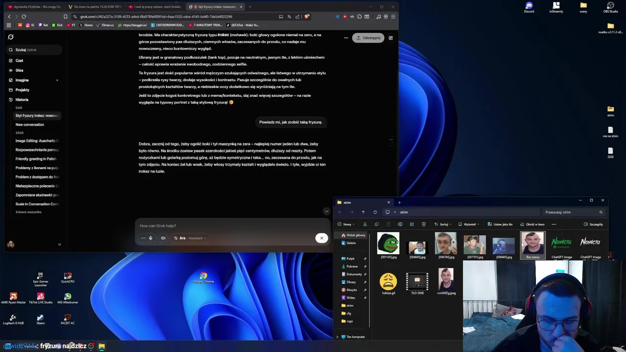Click the Copy icon in File Explorer

[x=377, y=224]
